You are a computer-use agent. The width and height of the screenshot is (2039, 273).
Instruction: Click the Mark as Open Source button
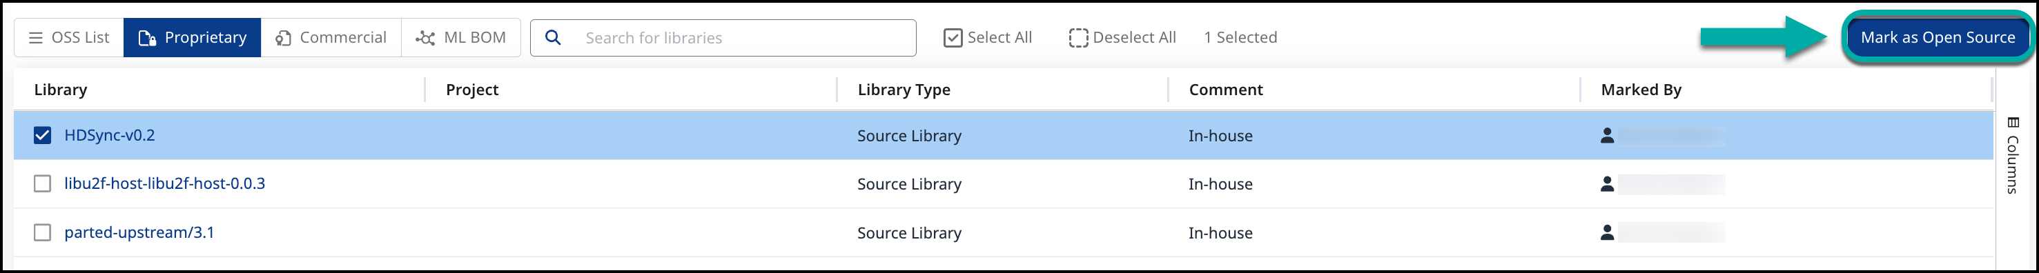pyautogui.click(x=1937, y=37)
